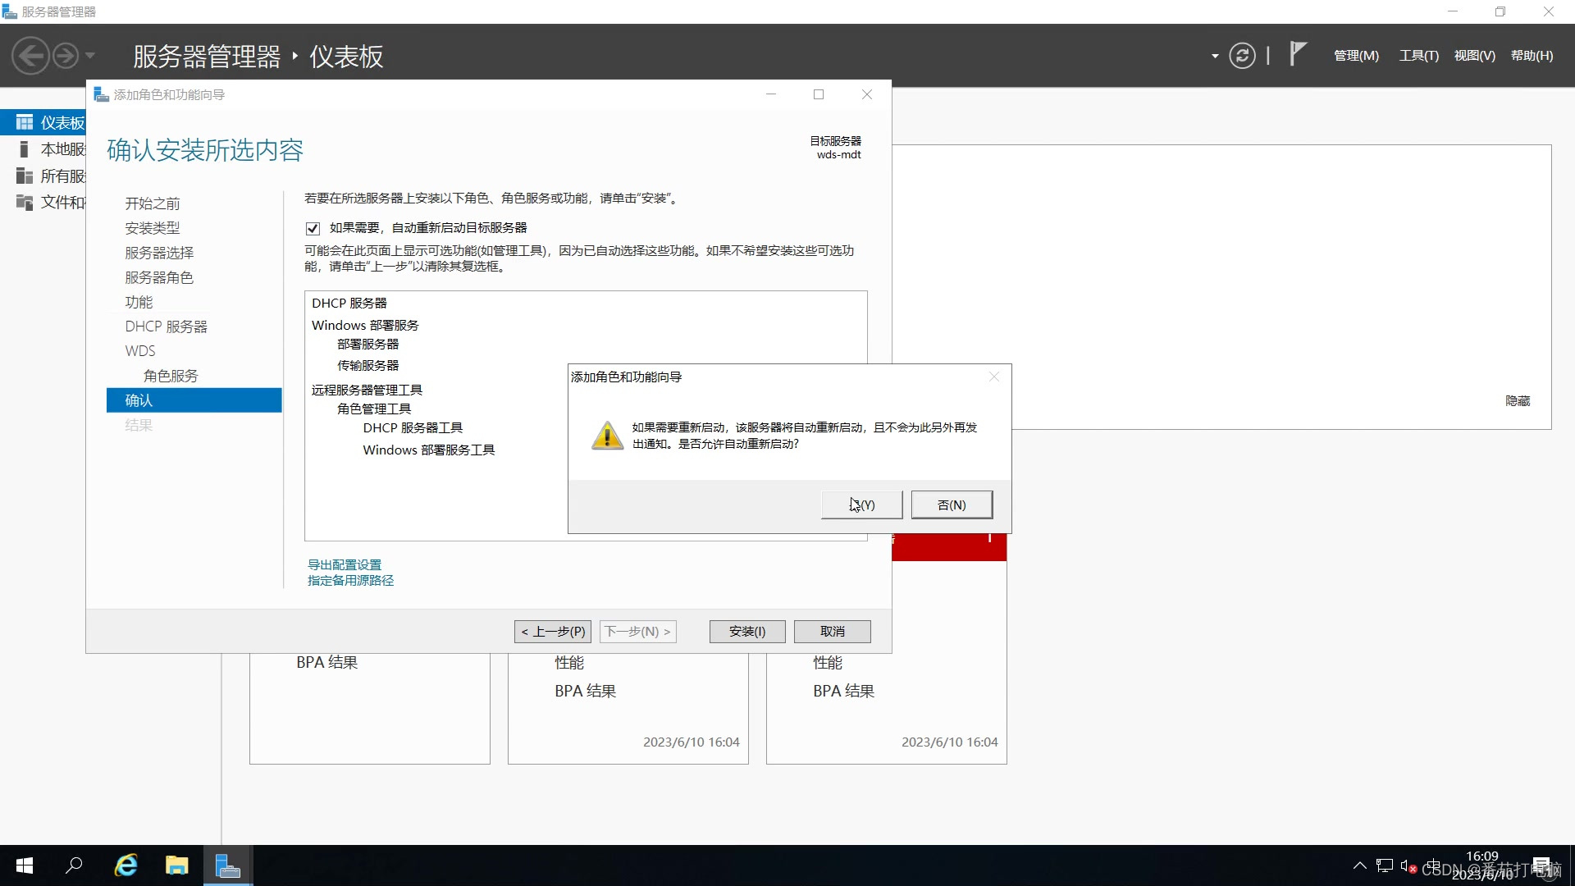Click 是(Y) button in restart dialog

(x=861, y=505)
